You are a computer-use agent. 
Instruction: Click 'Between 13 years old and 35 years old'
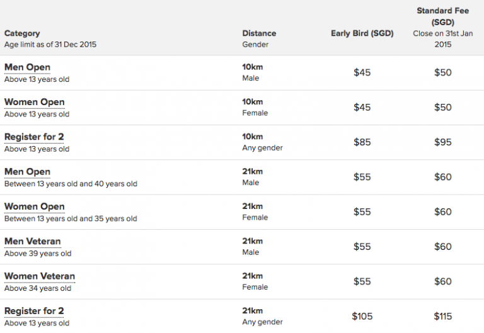(71, 218)
